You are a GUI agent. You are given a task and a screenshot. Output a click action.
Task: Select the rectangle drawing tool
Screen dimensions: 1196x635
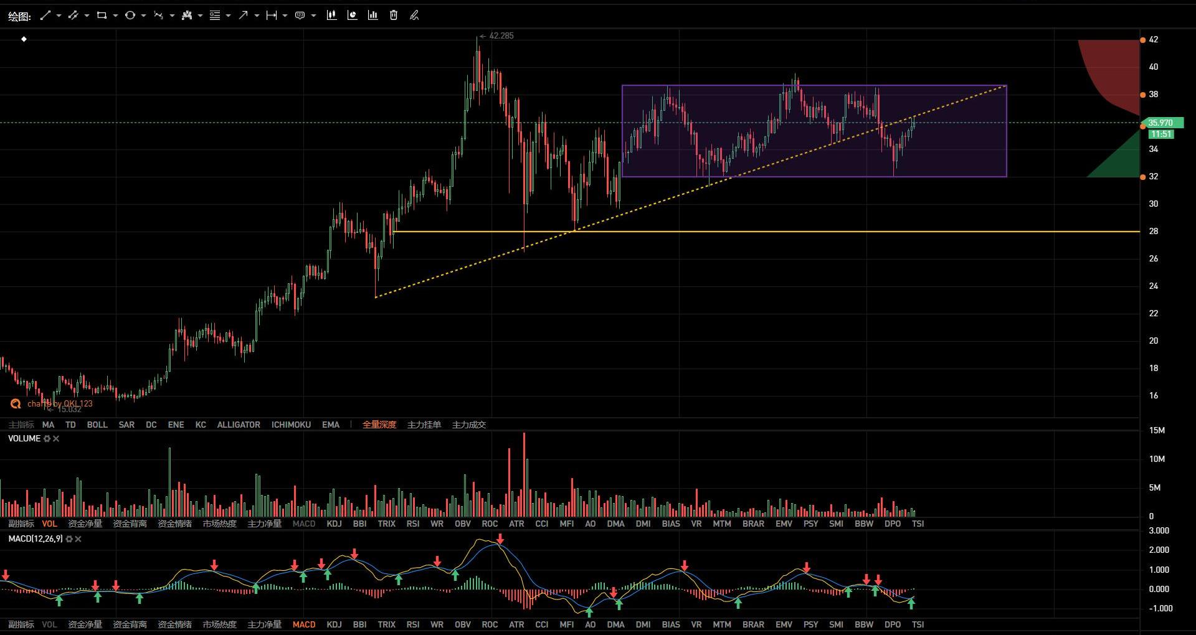pyautogui.click(x=102, y=16)
